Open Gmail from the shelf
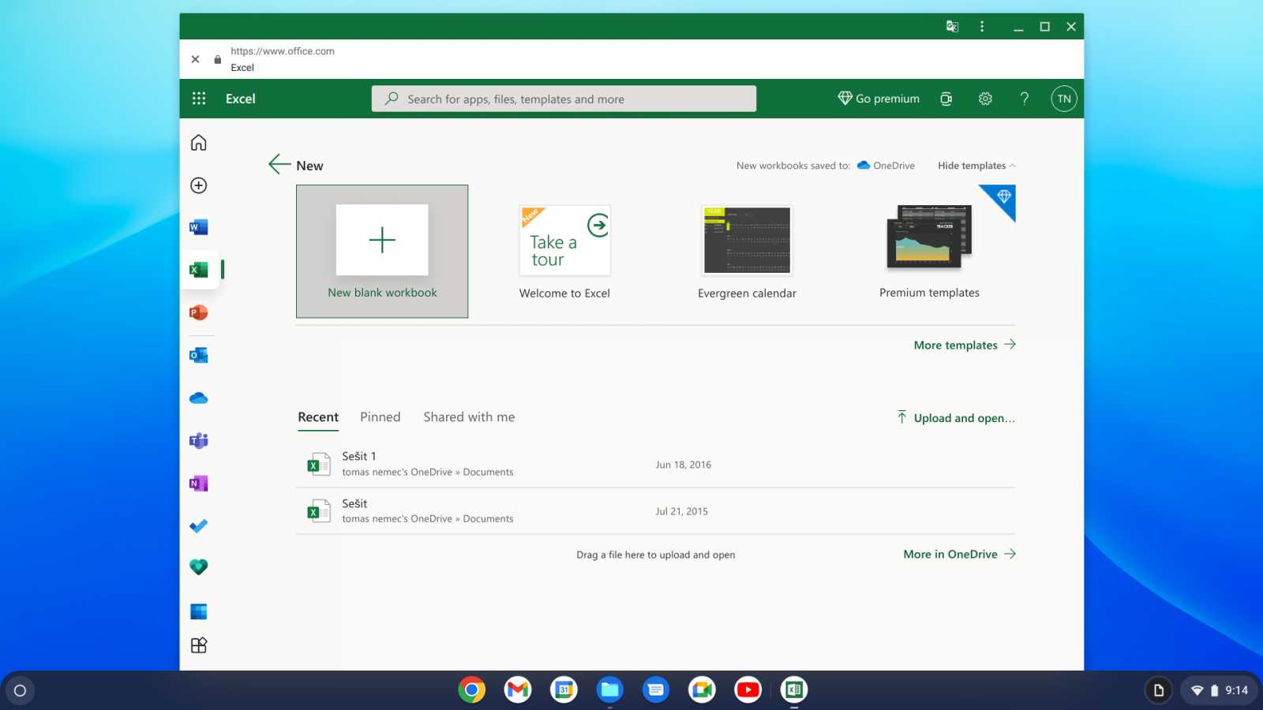 click(x=518, y=690)
